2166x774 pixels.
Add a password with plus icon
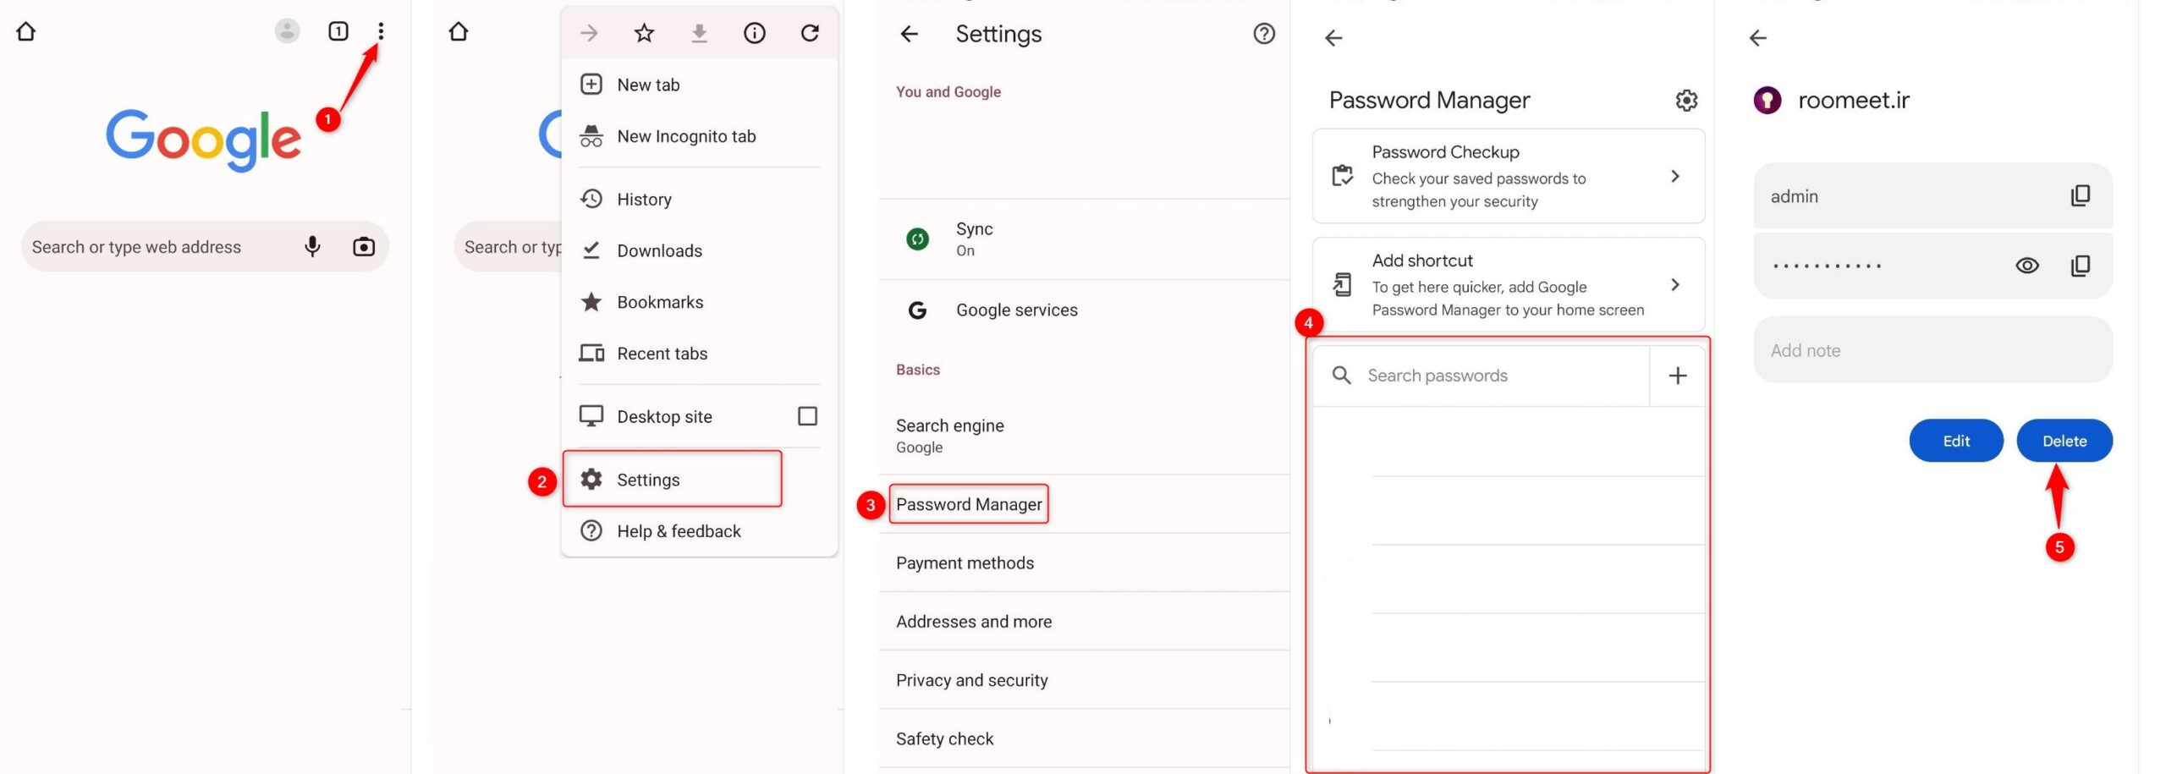pos(1677,376)
